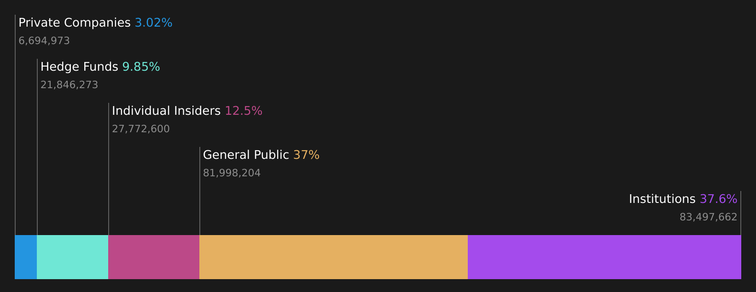Click the 9.85% percentage value
Viewport: 756px width, 292px height.
click(141, 67)
